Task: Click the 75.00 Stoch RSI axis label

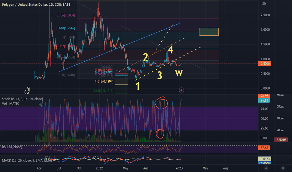Action: tap(264, 109)
